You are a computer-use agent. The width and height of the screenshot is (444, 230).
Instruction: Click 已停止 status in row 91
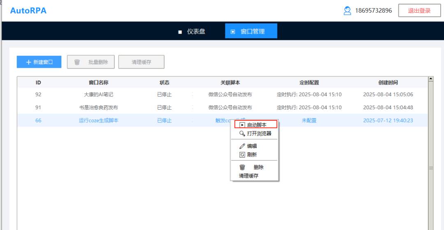click(164, 108)
